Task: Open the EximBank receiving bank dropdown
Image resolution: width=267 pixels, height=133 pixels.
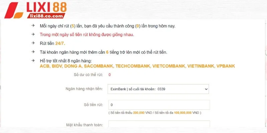Action: (159, 89)
